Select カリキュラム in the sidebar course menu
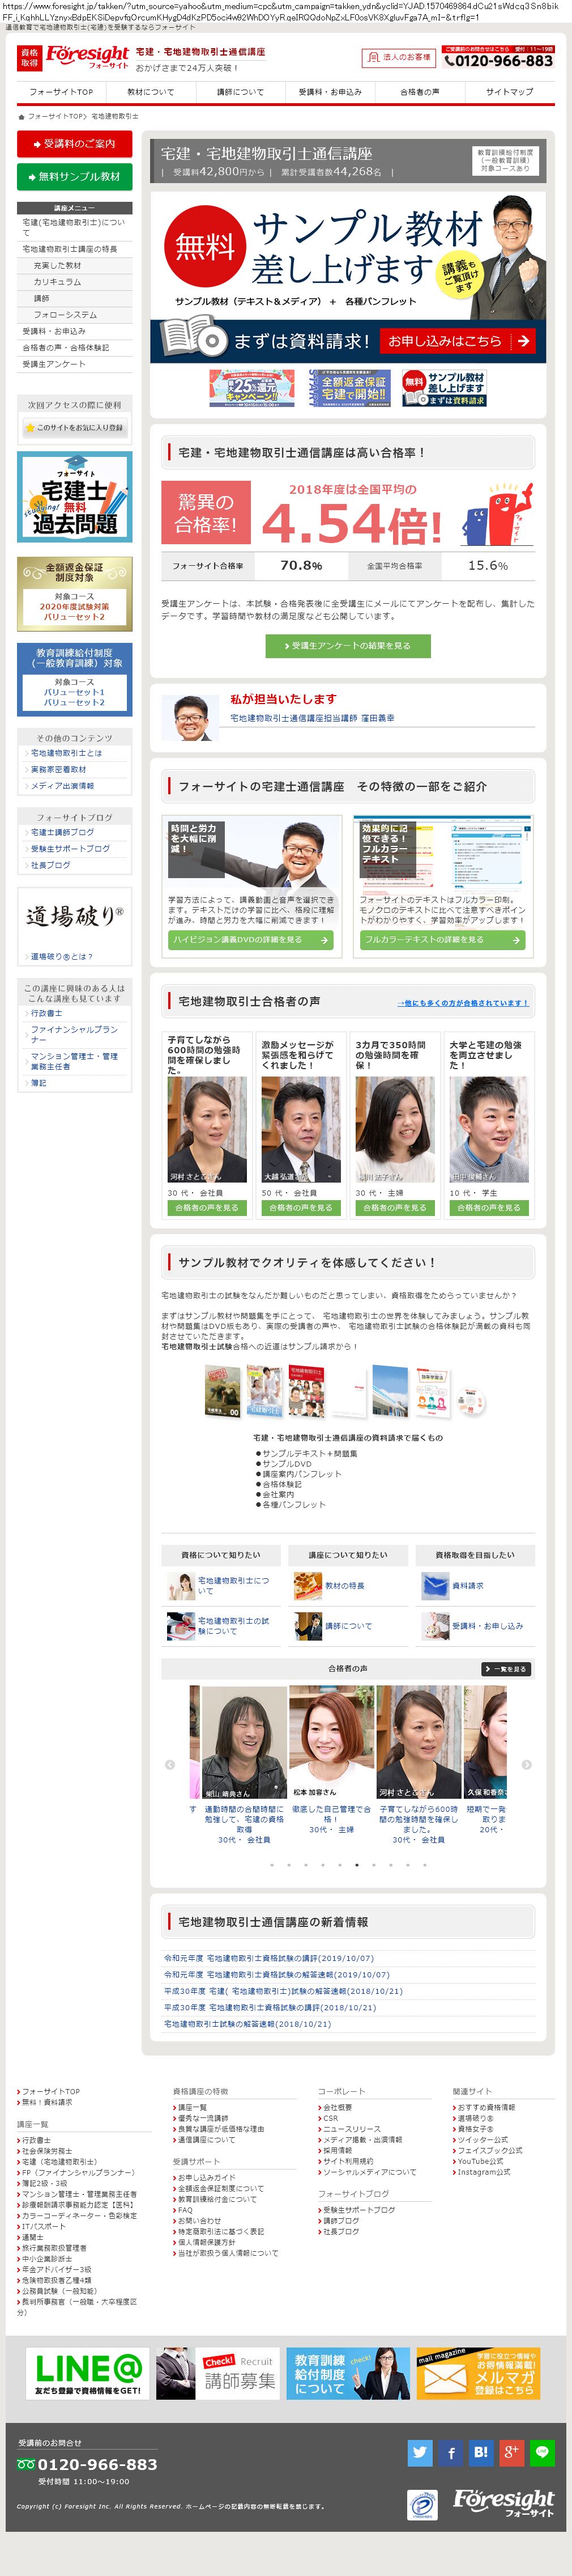This screenshot has width=572, height=2576. point(58,282)
